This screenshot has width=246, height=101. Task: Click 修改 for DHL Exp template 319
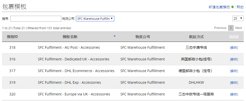click(x=234, y=83)
